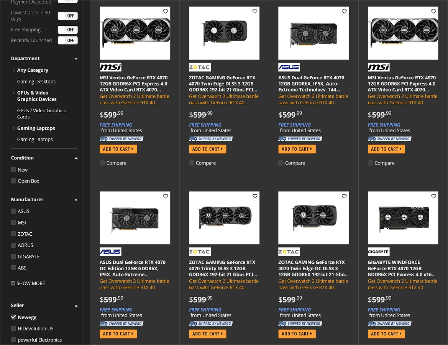The width and height of the screenshot is (448, 345).
Task: Click ZOTAC logo on the Trinity card
Action: point(200,252)
